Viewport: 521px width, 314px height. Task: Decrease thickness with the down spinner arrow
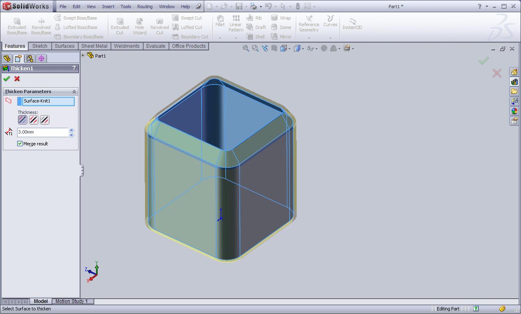tap(72, 135)
